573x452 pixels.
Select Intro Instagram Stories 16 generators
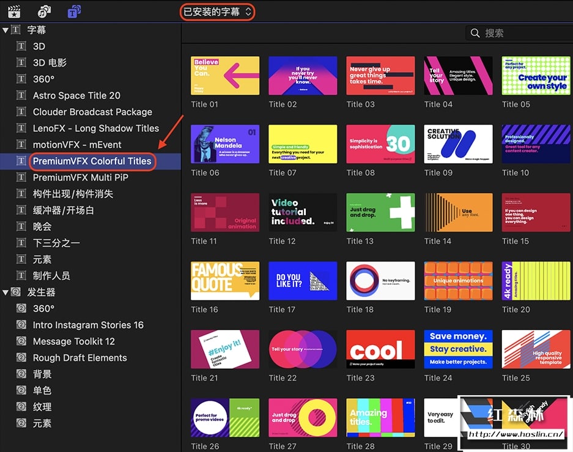(x=91, y=326)
